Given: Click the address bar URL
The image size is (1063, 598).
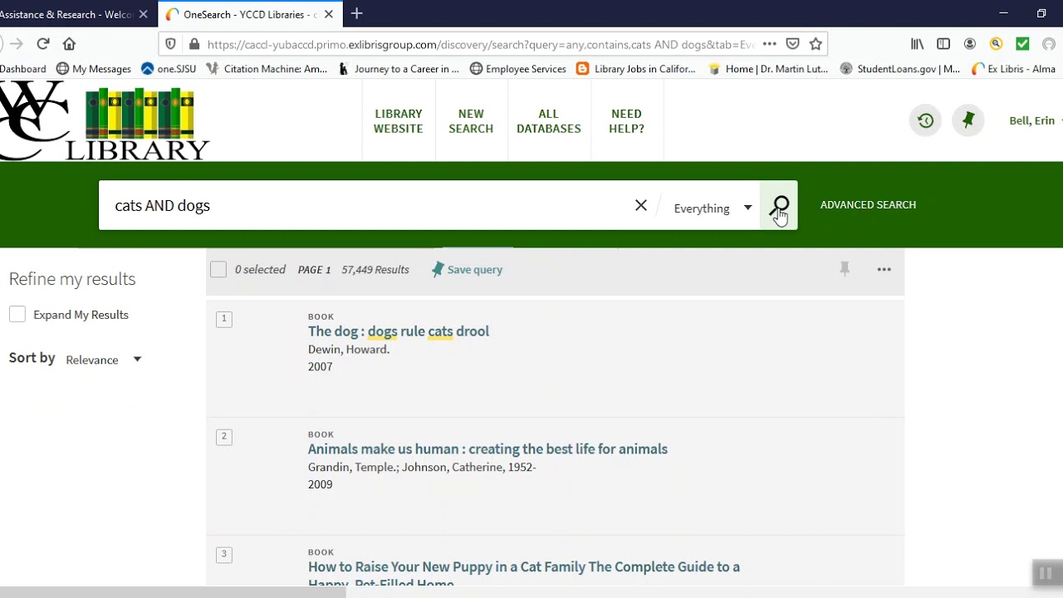Looking at the screenshot, I should [480, 44].
